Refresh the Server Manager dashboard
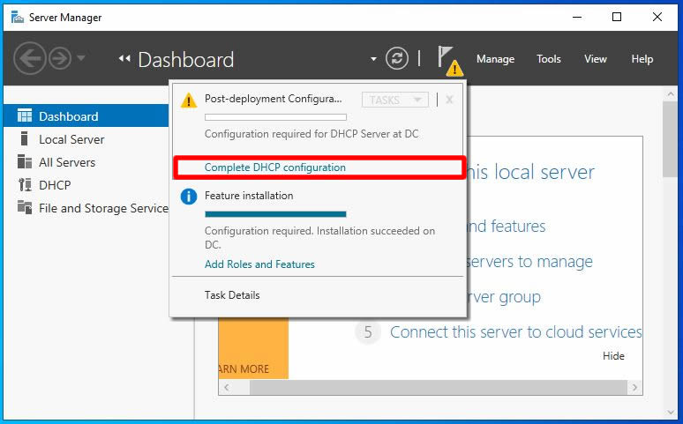 point(397,58)
